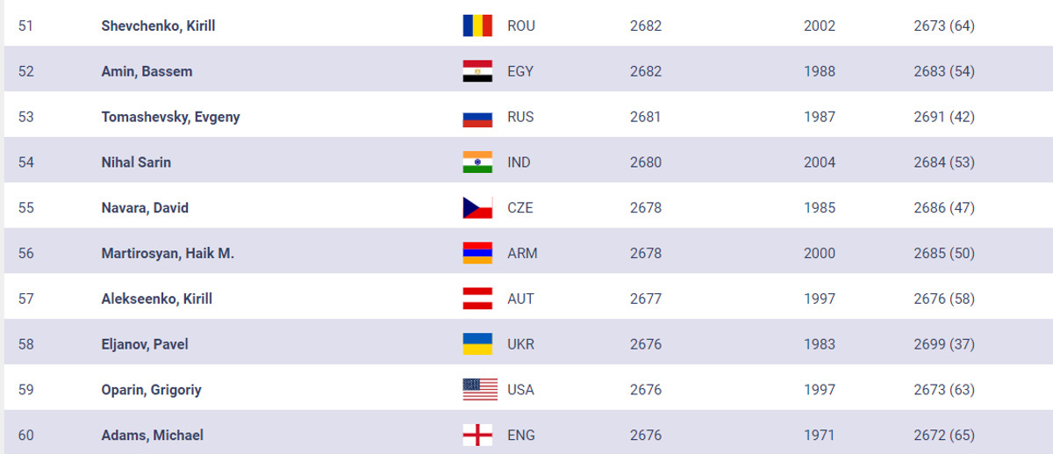Click the Ukraine flag icon
This screenshot has height=454, width=1053.
pos(477,344)
